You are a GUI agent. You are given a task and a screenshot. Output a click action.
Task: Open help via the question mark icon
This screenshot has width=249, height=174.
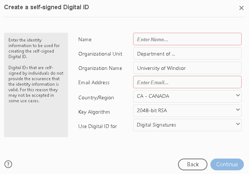pos(8,164)
